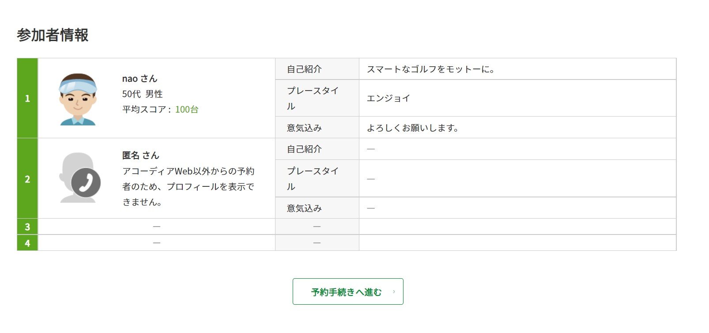709x333 pixels.
Task: Select the empty slot number 3 cell
Action: pyautogui.click(x=27, y=227)
